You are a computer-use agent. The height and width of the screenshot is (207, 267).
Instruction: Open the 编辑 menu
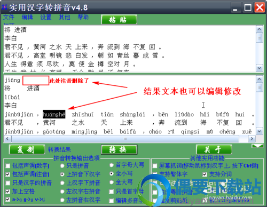click(x=27, y=17)
